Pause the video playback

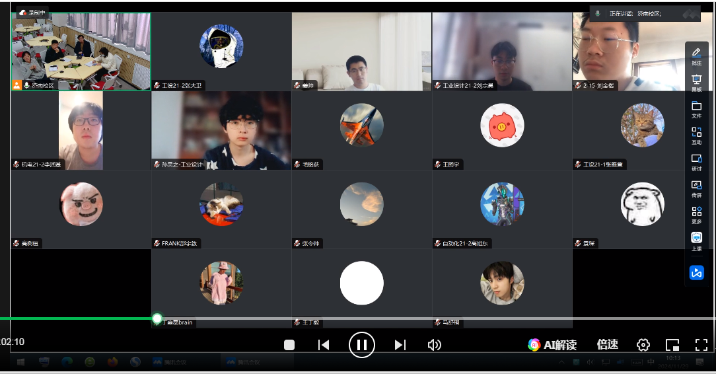(361, 344)
